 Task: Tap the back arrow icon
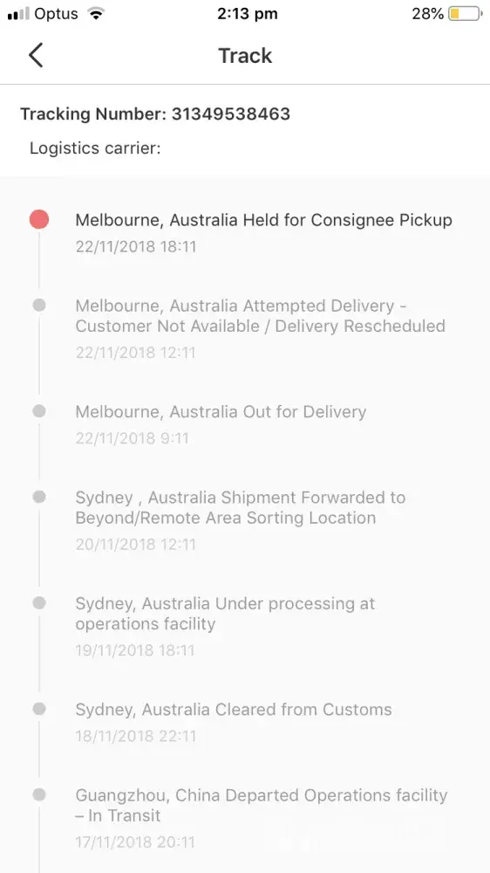(36, 56)
